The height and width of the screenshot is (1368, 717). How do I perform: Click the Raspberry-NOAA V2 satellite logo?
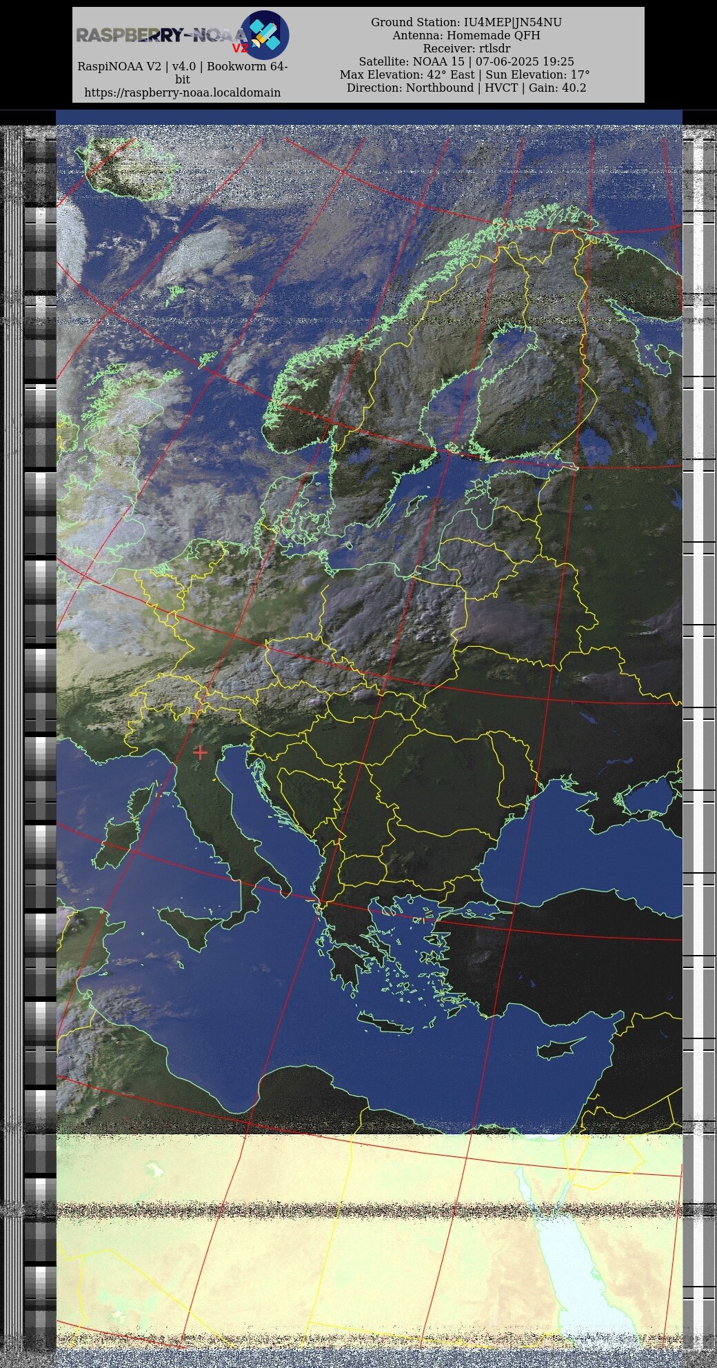265,34
